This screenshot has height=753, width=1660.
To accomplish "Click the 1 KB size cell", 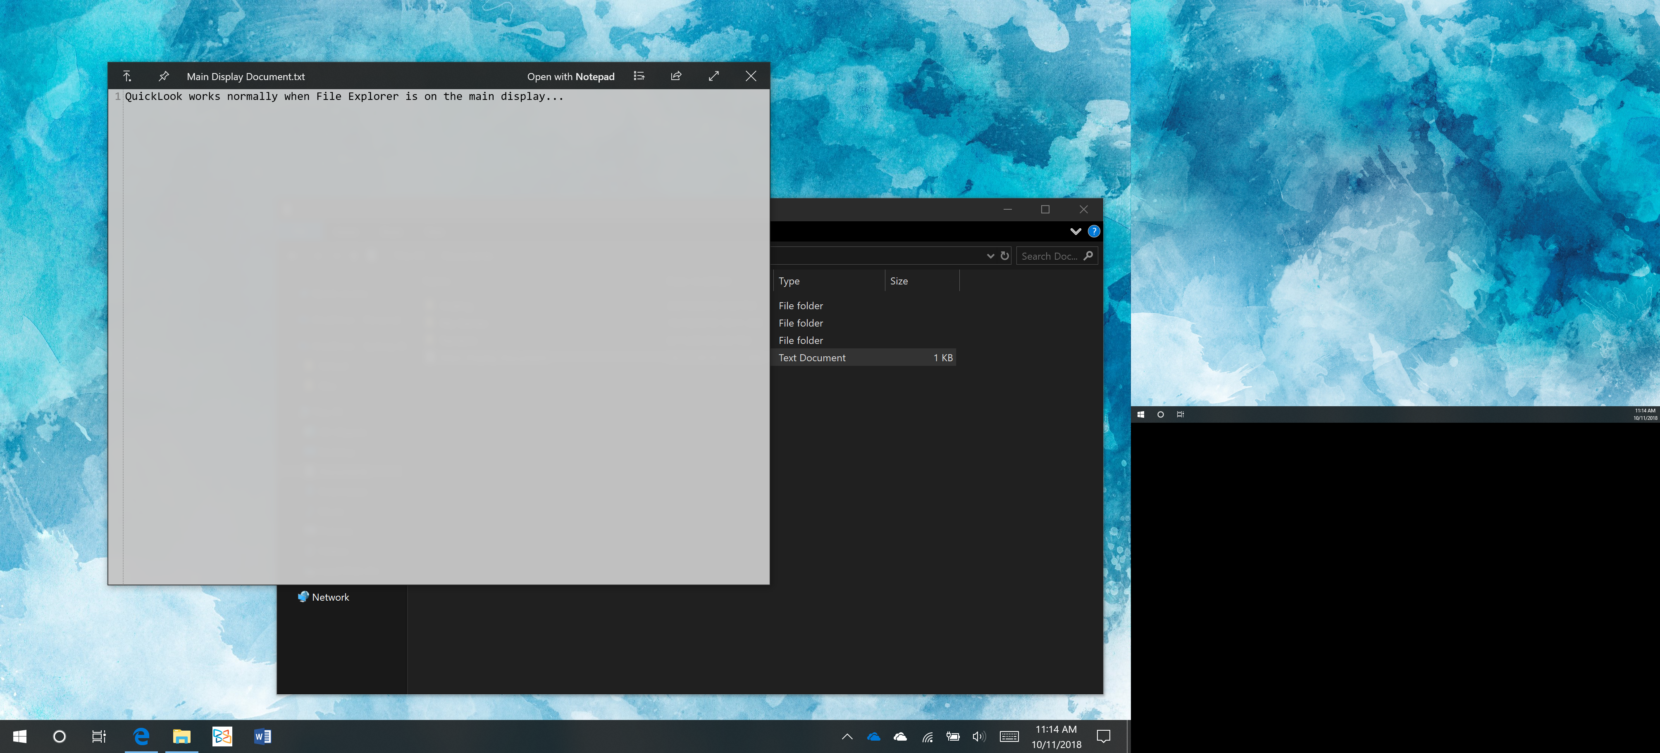I will click(943, 358).
